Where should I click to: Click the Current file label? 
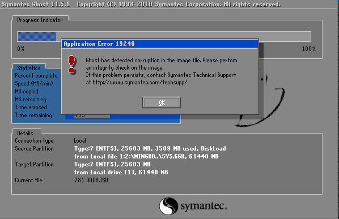tap(28, 180)
